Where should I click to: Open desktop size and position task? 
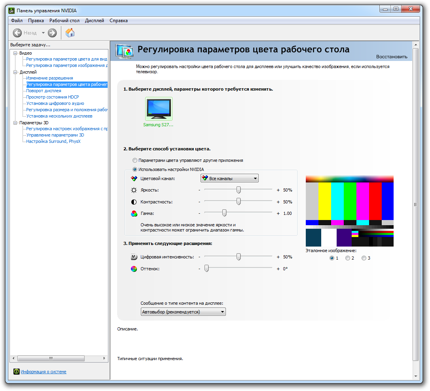(66, 110)
